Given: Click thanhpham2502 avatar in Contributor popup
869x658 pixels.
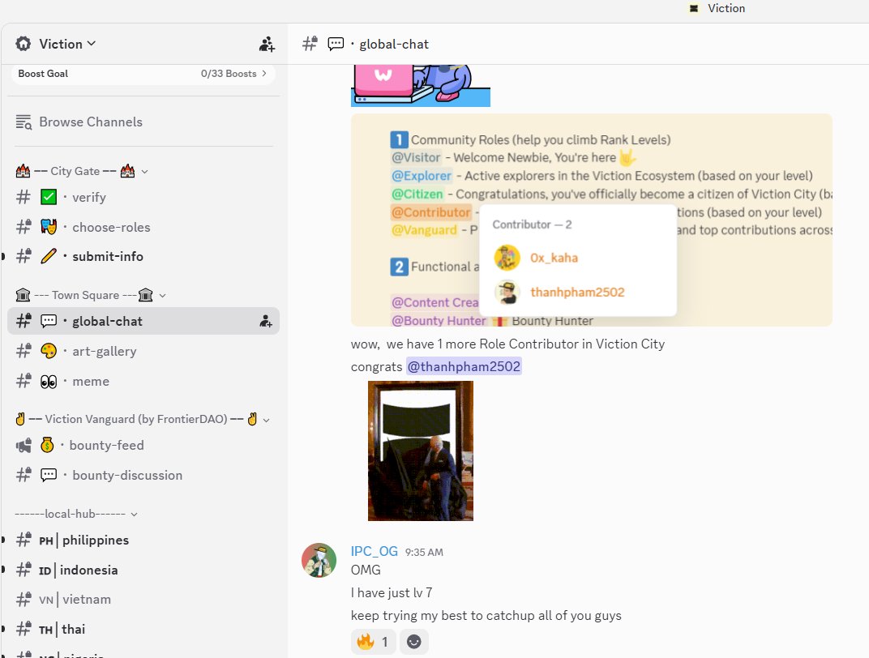Looking at the screenshot, I should 507,292.
